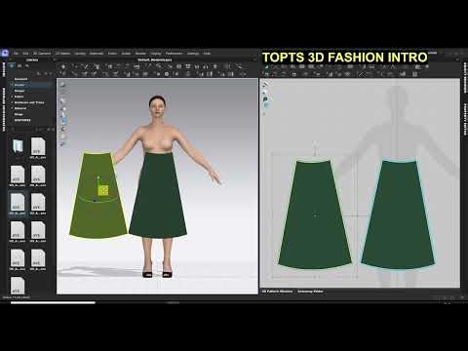The height and width of the screenshot is (351, 468).
Task: Open the Edit menu
Action: (x=25, y=54)
